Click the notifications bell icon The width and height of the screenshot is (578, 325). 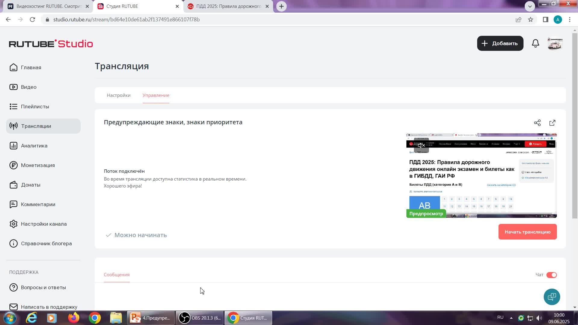[535, 43]
